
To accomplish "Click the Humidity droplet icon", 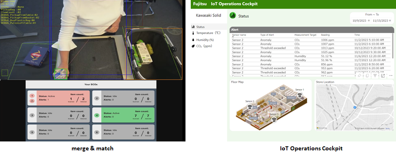I will point(193,40).
